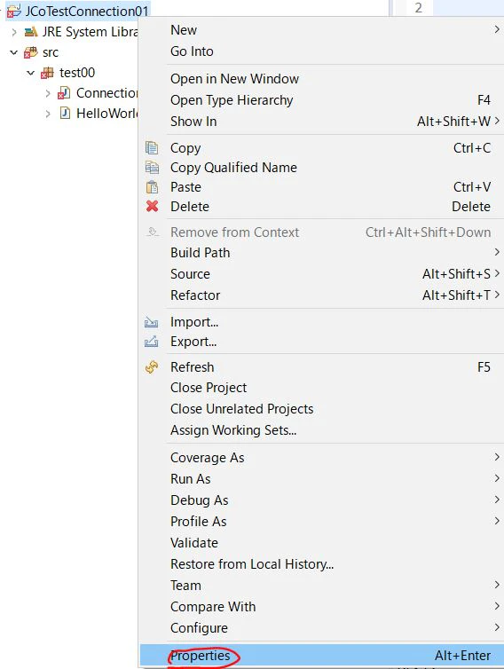The height and width of the screenshot is (669, 504).
Task: Click the Connection Java file icon
Action: 64,93
